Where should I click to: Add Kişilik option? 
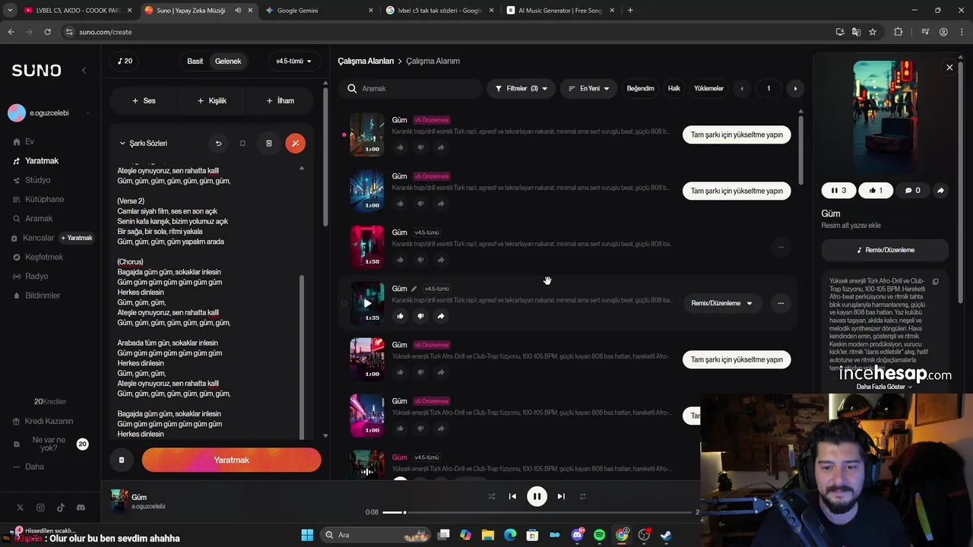[211, 100]
